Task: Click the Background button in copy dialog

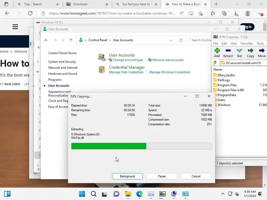Action: pos(127,176)
